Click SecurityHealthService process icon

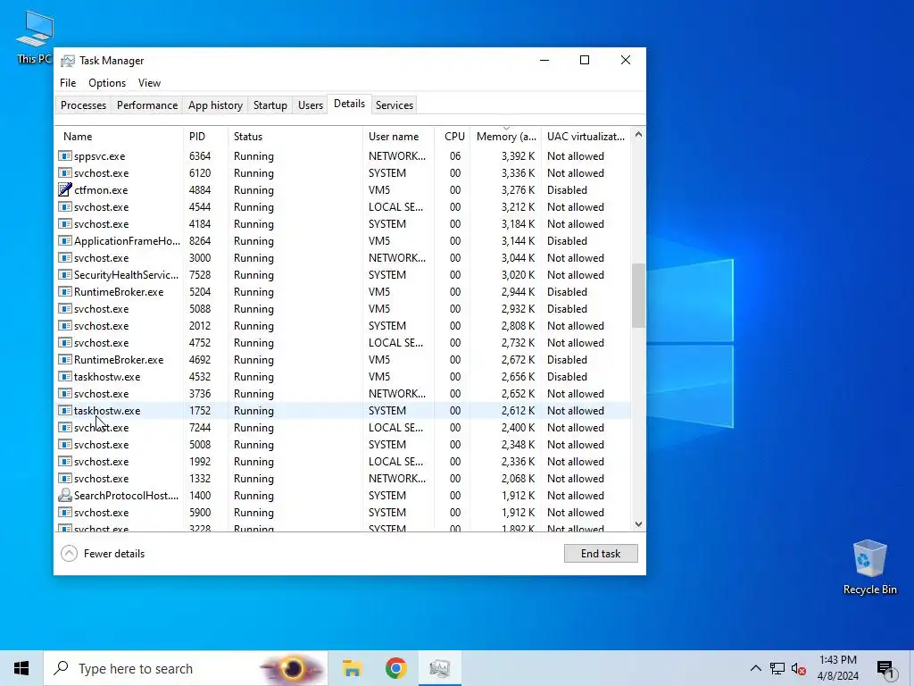[x=64, y=275]
